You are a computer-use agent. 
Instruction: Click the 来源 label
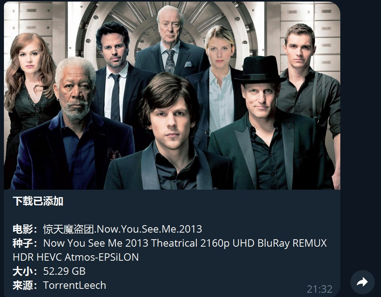(x=23, y=285)
